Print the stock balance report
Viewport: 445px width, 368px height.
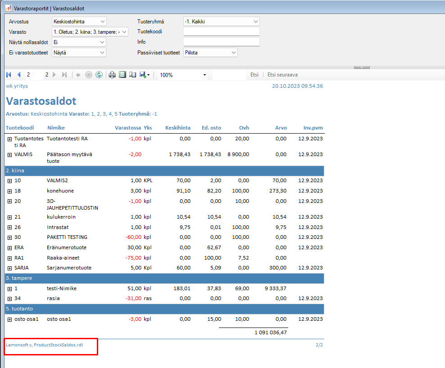tap(112, 75)
